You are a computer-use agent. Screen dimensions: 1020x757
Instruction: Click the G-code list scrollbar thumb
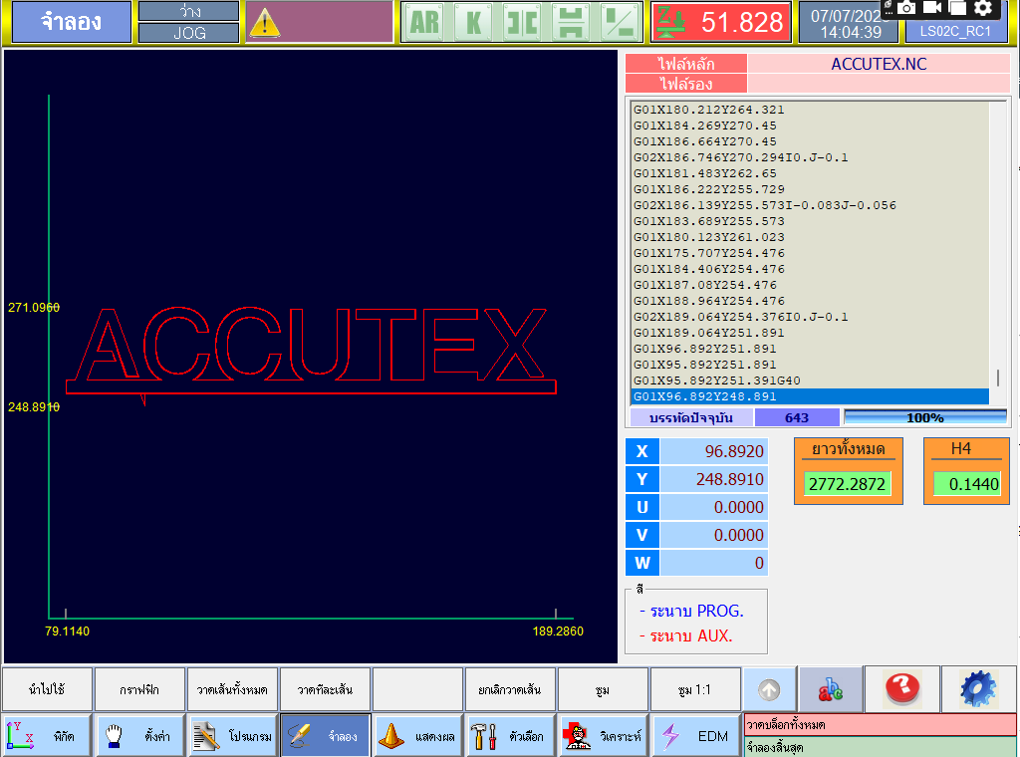(x=998, y=378)
